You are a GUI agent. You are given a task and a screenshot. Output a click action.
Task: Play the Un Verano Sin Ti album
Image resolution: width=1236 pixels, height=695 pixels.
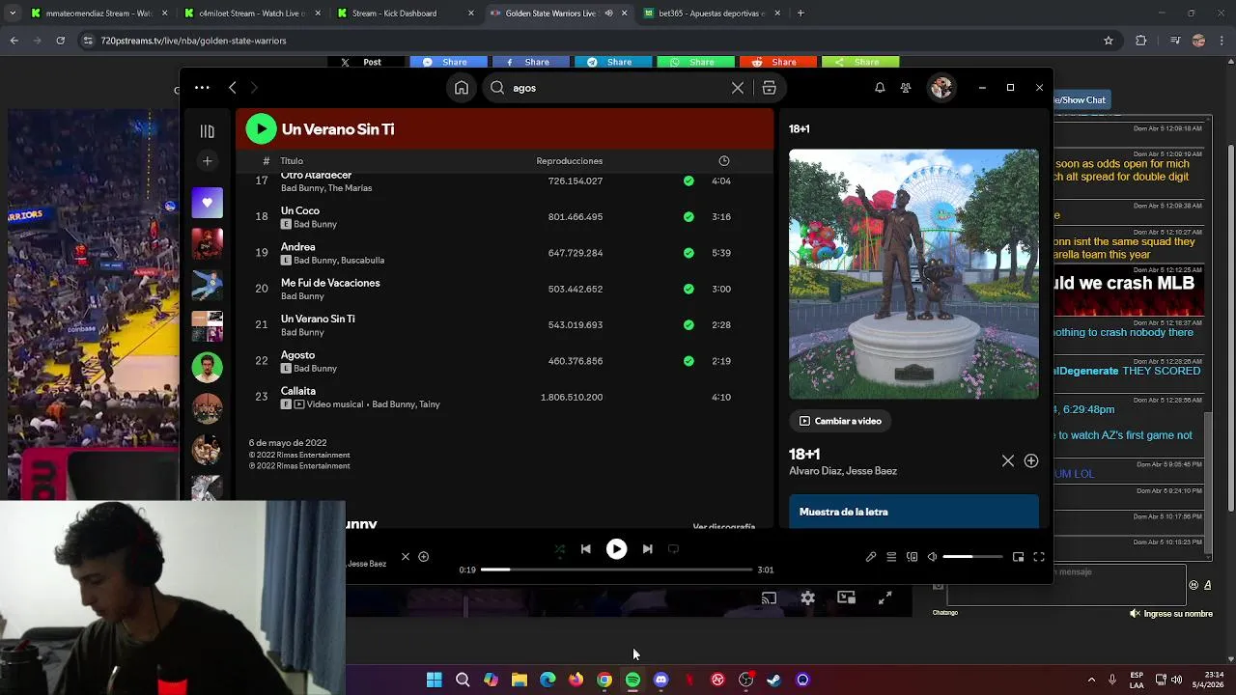click(261, 129)
